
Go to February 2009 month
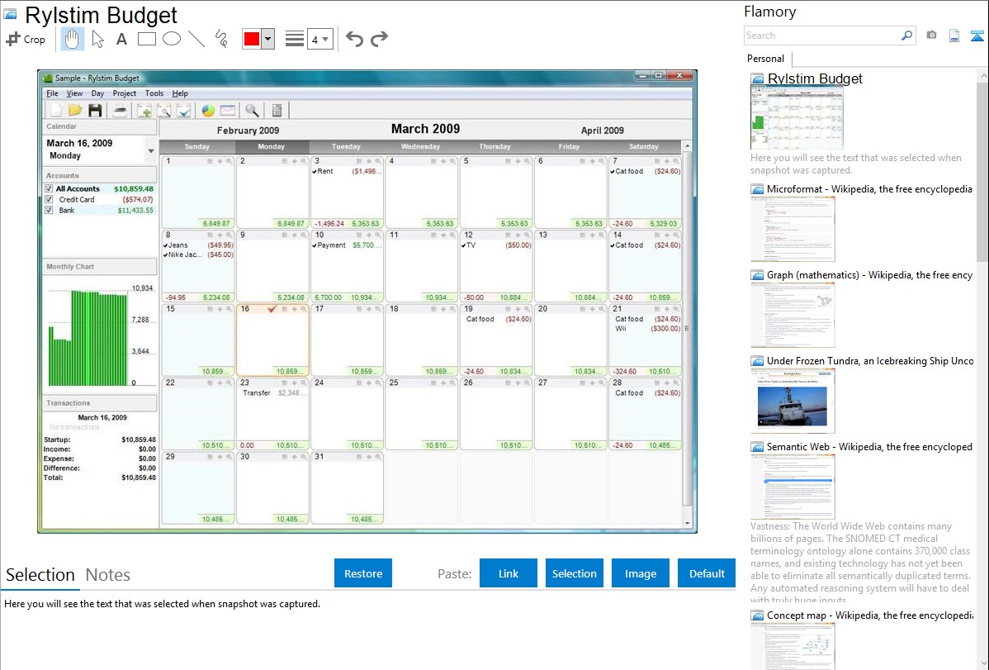coord(248,131)
